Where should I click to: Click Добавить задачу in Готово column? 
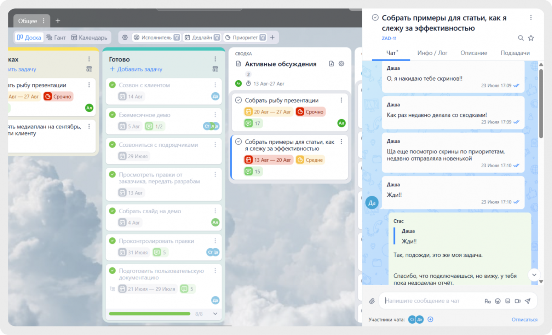pos(136,69)
